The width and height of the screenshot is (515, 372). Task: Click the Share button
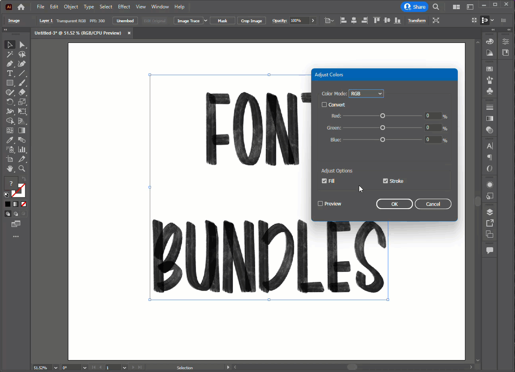[414, 7]
